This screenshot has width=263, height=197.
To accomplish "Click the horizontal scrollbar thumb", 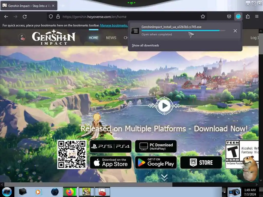I will (x=88, y=184).
